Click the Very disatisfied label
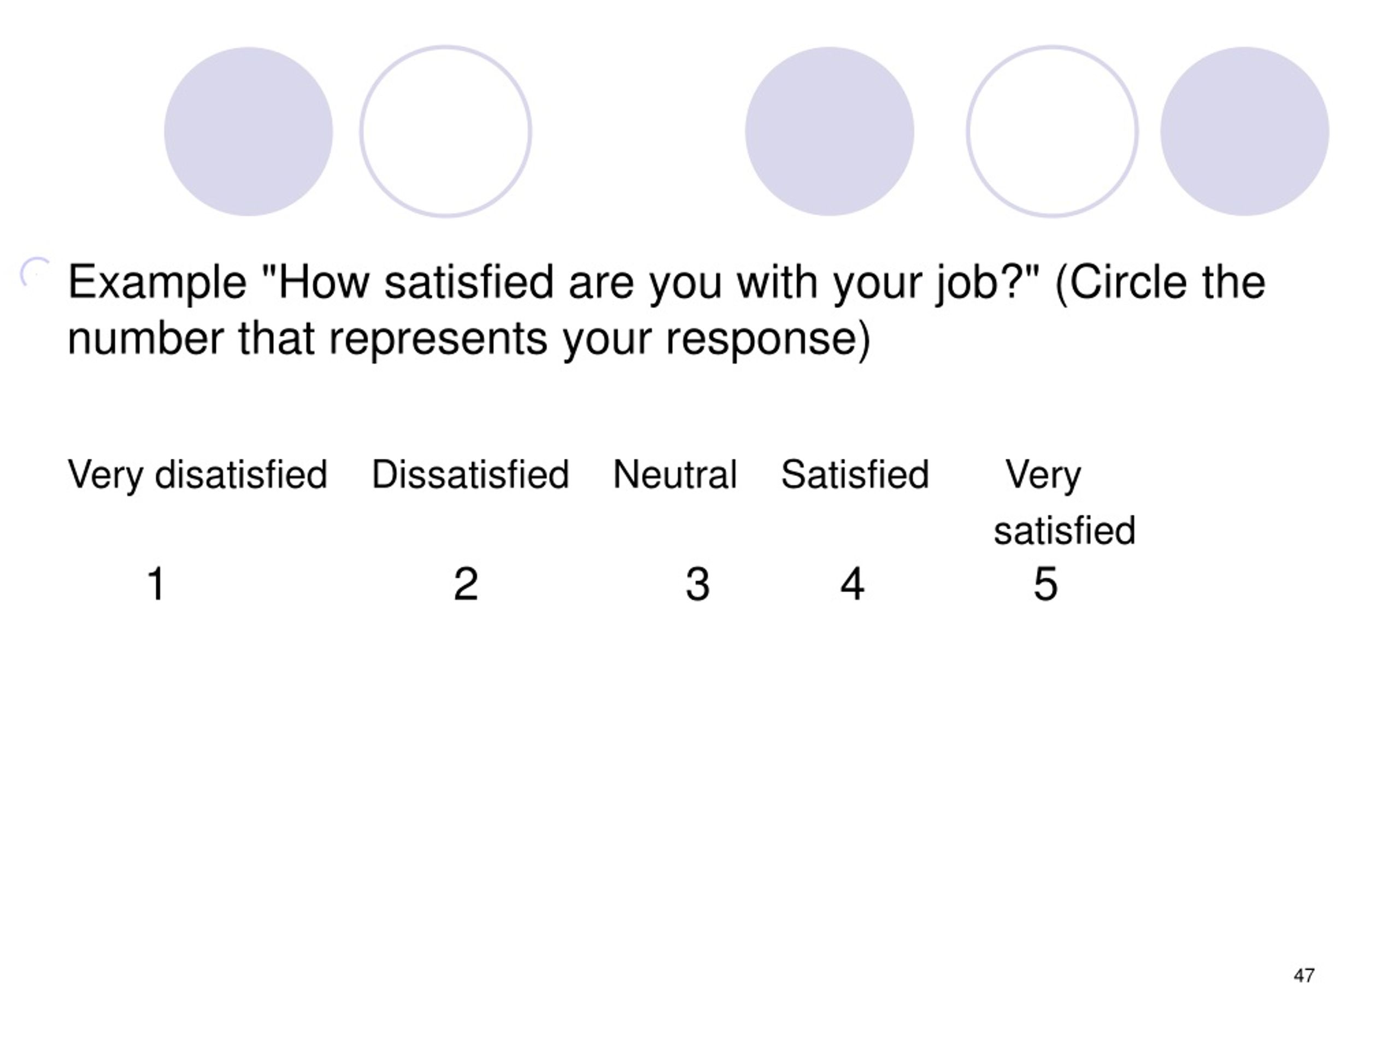The width and height of the screenshot is (1399, 1049). coord(197,475)
